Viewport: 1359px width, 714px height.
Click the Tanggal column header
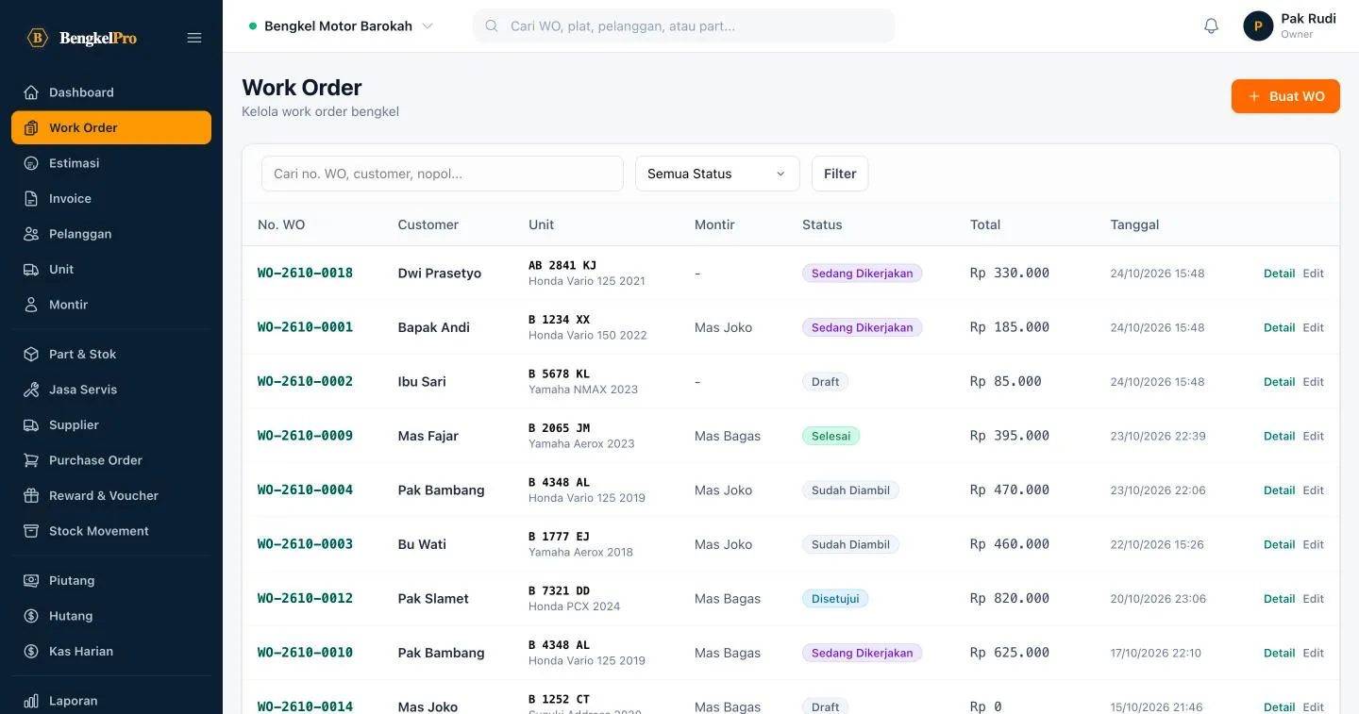click(1134, 224)
